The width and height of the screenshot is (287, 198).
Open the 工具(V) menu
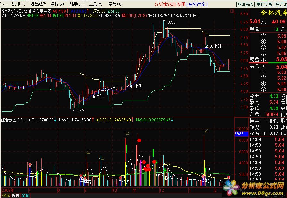(x=95, y=4)
